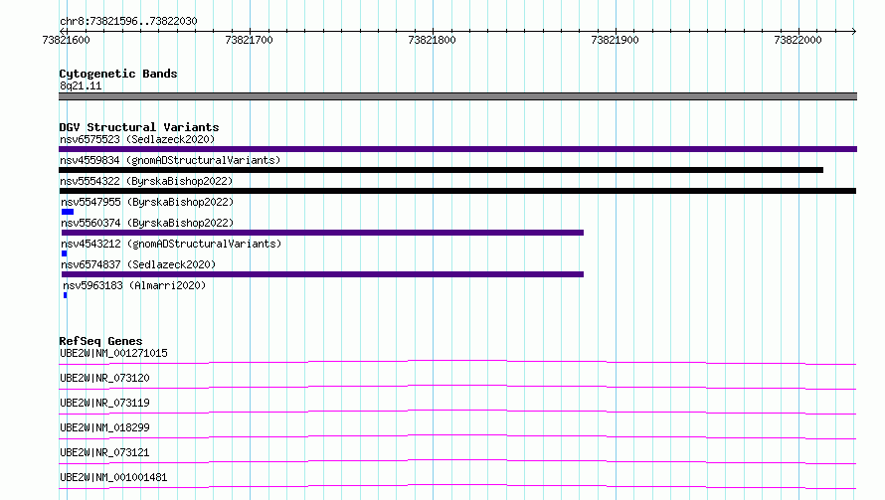This screenshot has width=885, height=500.
Task: Click variant label nsv5547955 (ByrskaBishop2022)
Action: pyautogui.click(x=147, y=202)
